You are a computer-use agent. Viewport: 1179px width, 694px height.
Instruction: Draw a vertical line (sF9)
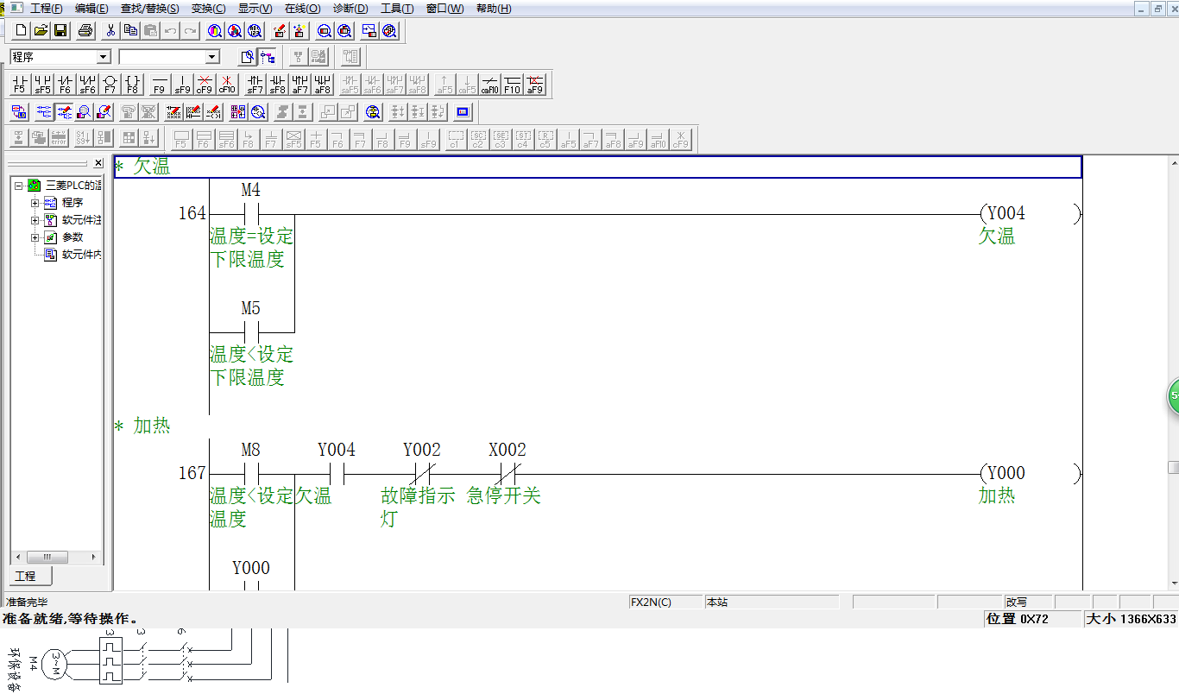[181, 84]
